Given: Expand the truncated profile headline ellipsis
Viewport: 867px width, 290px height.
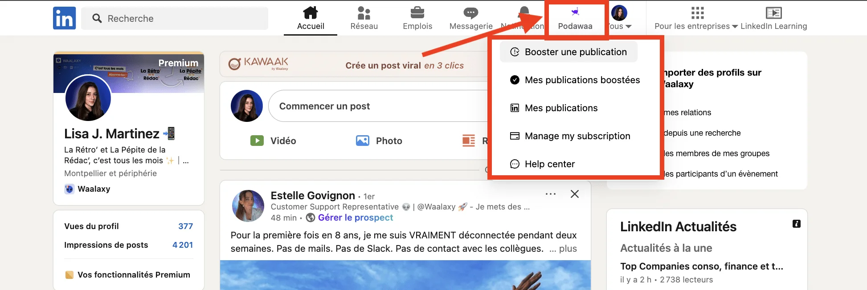Looking at the screenshot, I should (186, 161).
